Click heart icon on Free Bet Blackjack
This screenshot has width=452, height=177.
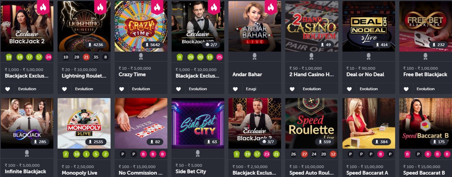click(x=406, y=89)
